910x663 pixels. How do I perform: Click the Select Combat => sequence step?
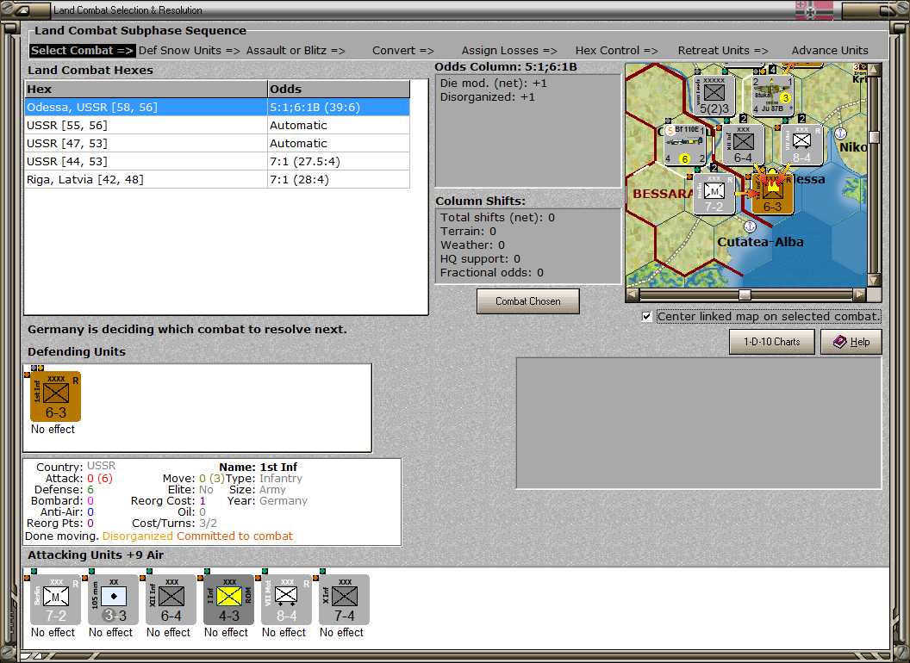tap(82, 51)
